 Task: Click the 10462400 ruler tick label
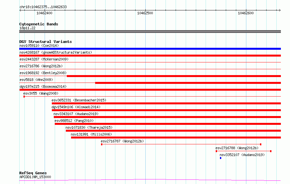[44, 13]
